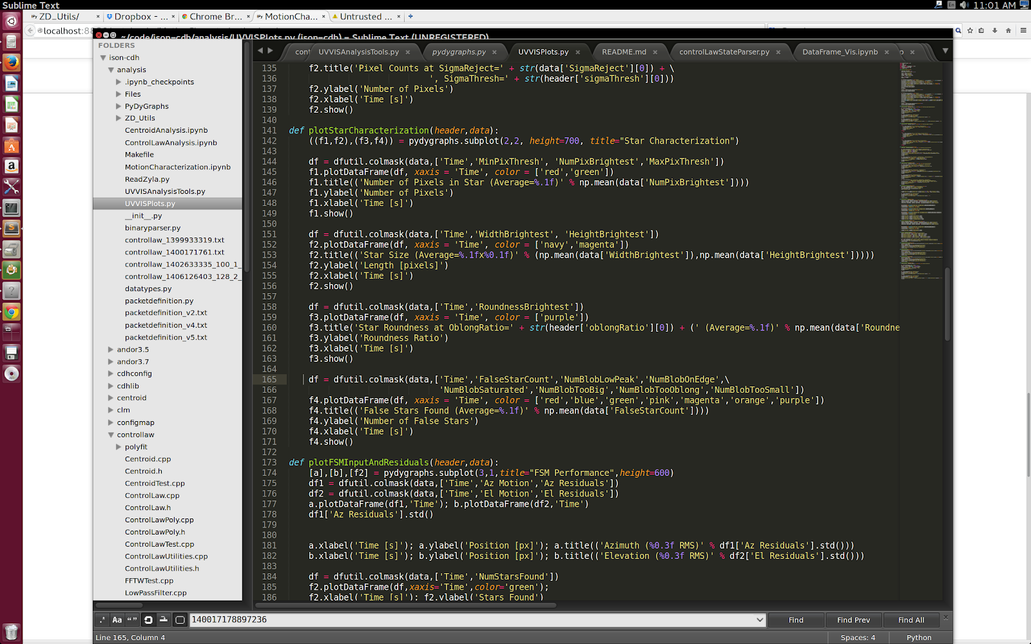This screenshot has height=644, width=1031.
Task: Expand the ZD_Utils folder
Action: (119, 118)
